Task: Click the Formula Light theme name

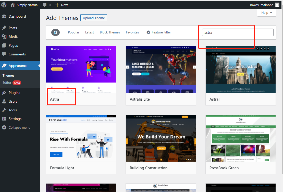Action: pos(62,168)
